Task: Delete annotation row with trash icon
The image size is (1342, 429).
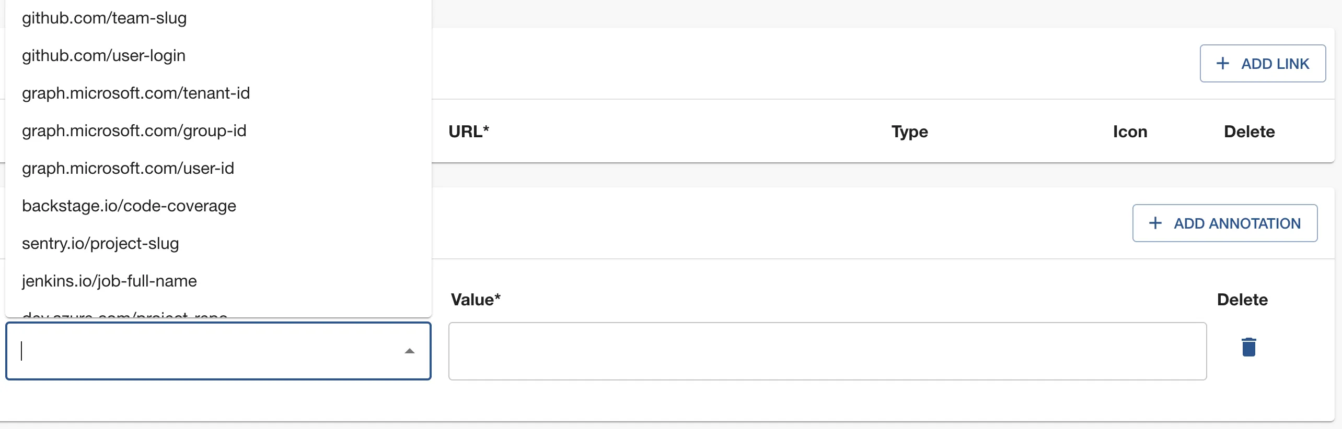Action: (x=1248, y=348)
